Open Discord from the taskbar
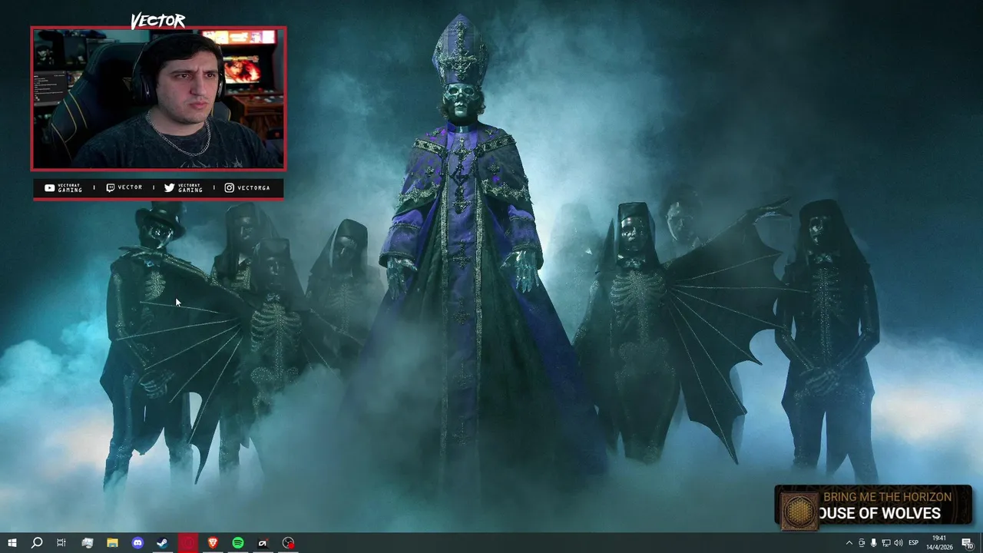This screenshot has width=983, height=553. [x=137, y=543]
